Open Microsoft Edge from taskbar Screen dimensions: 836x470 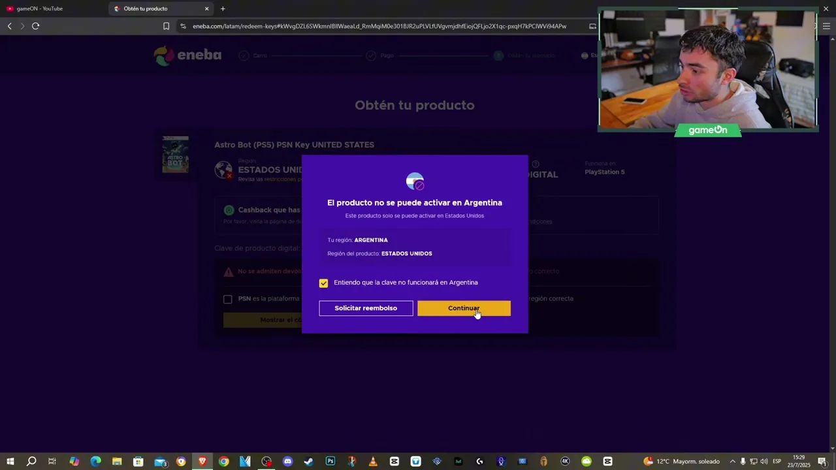[95, 462]
